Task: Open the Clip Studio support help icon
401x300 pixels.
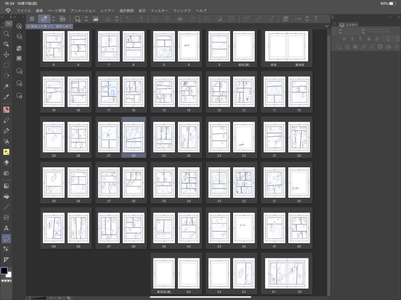Action: click(x=286, y=19)
